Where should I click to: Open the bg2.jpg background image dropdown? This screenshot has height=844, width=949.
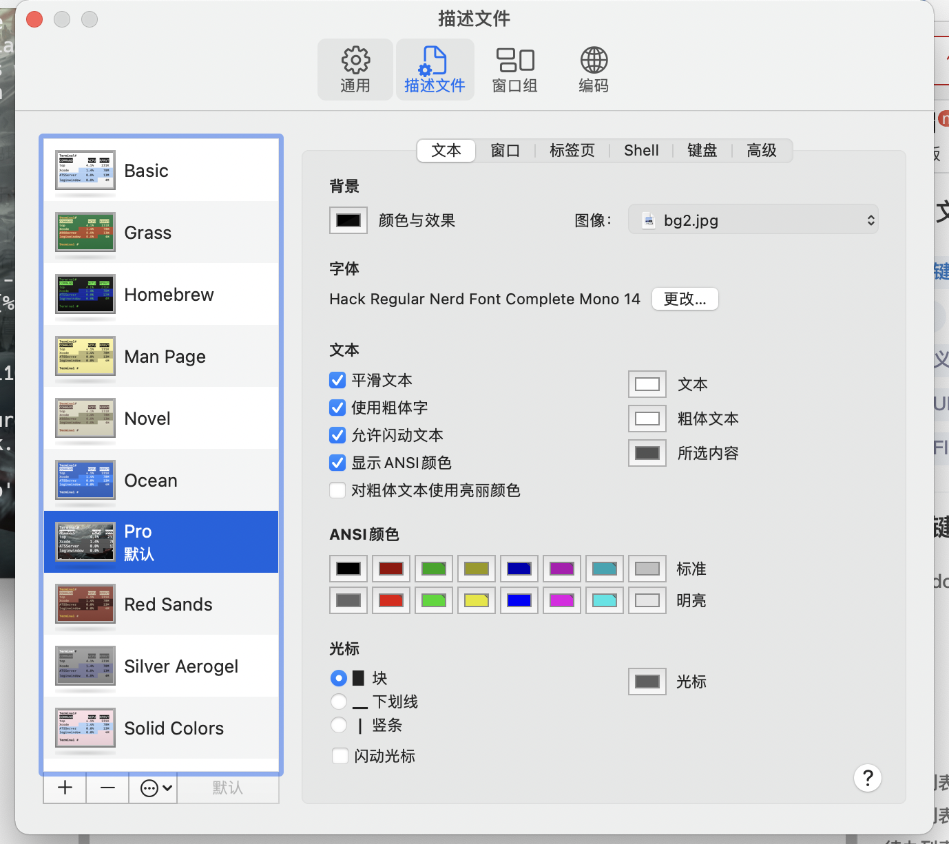click(753, 220)
